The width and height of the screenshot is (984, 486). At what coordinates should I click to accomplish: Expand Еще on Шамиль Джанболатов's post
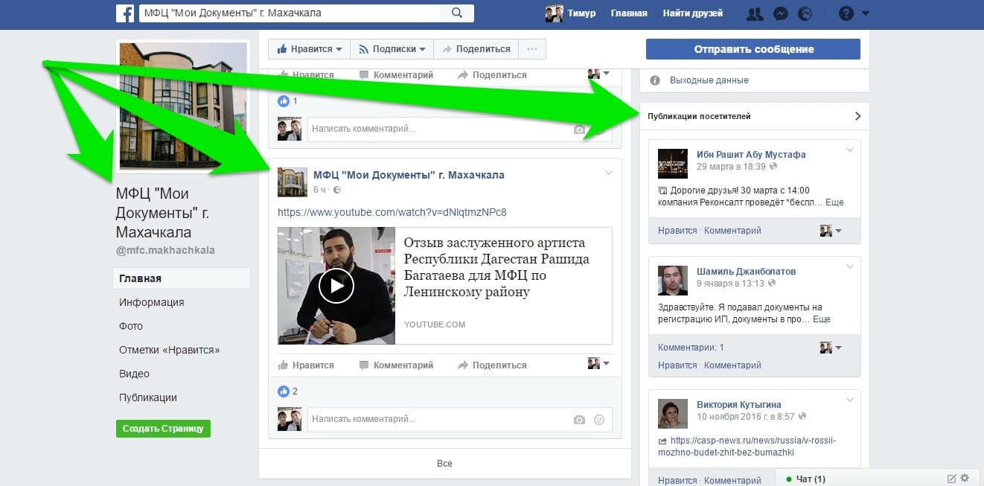(x=822, y=319)
